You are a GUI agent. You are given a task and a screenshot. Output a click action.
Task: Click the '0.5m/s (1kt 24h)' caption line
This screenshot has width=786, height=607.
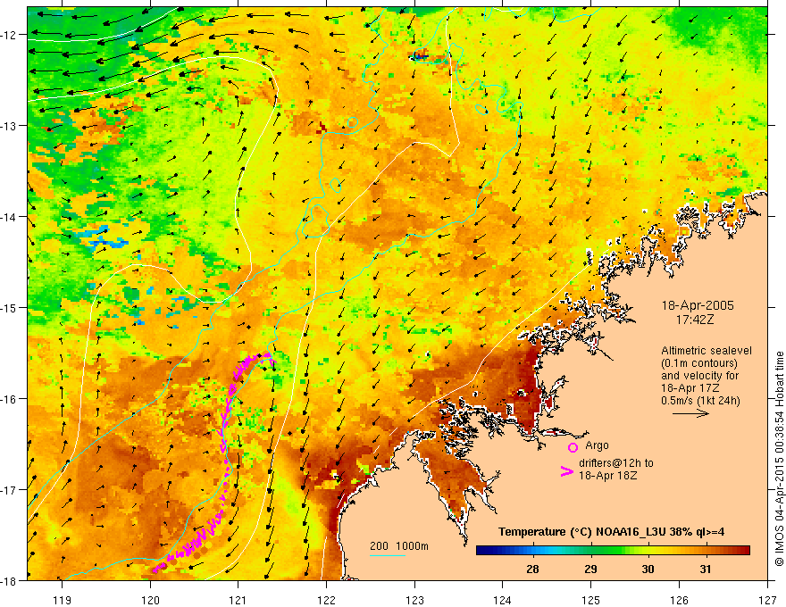[x=700, y=401]
